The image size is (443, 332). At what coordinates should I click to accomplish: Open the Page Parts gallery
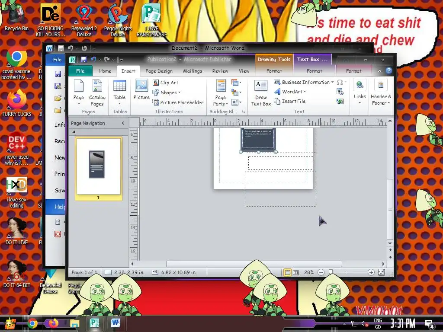click(x=221, y=93)
